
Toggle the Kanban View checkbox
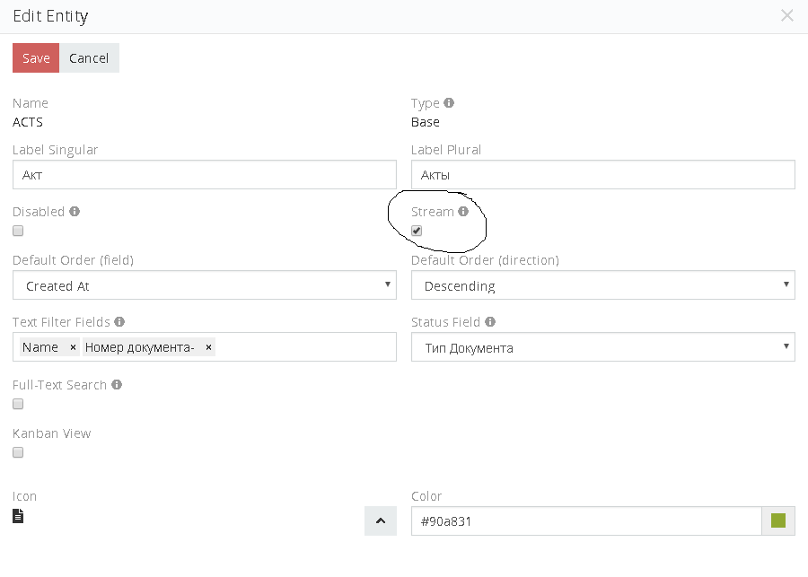18,453
